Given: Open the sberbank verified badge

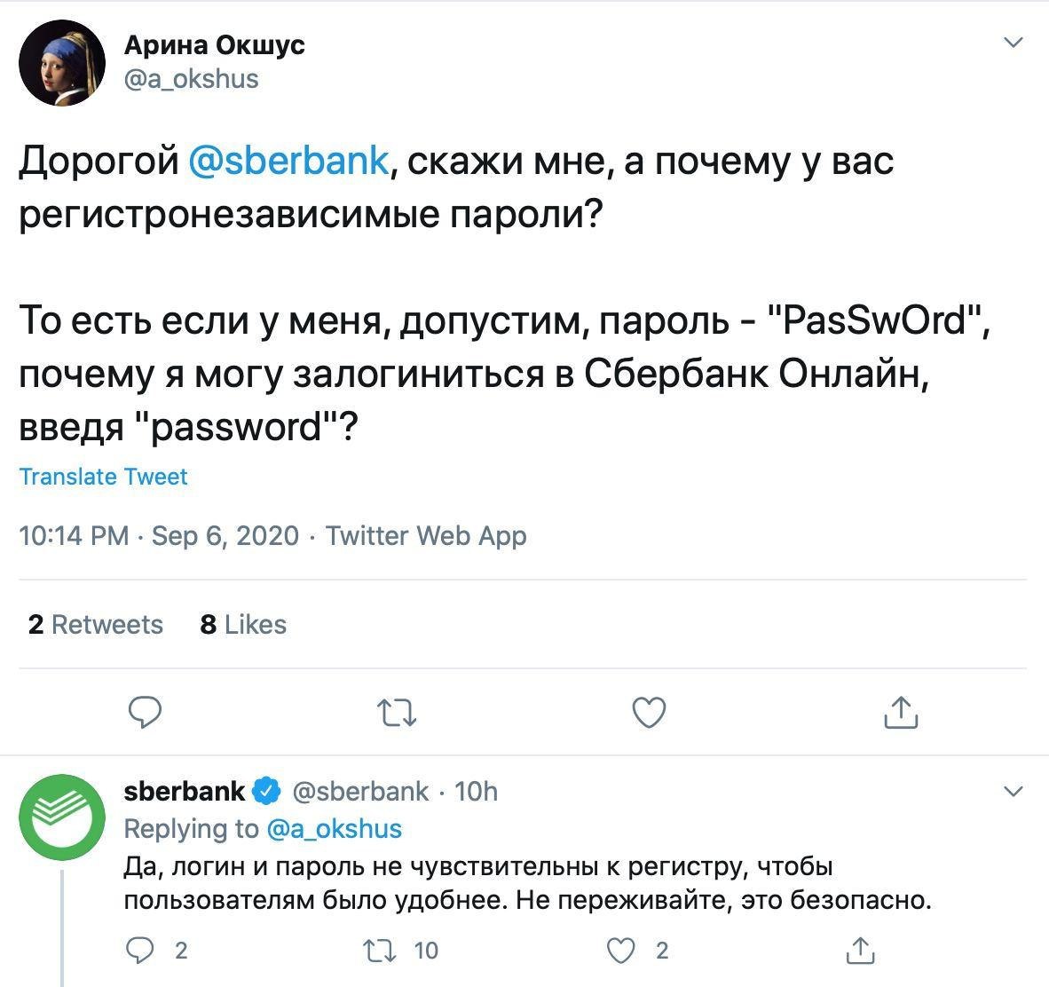Looking at the screenshot, I should [x=267, y=790].
